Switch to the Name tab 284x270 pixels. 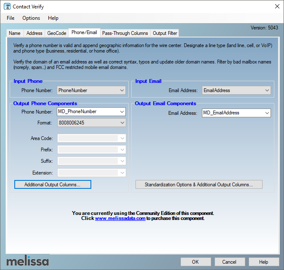tap(15, 33)
